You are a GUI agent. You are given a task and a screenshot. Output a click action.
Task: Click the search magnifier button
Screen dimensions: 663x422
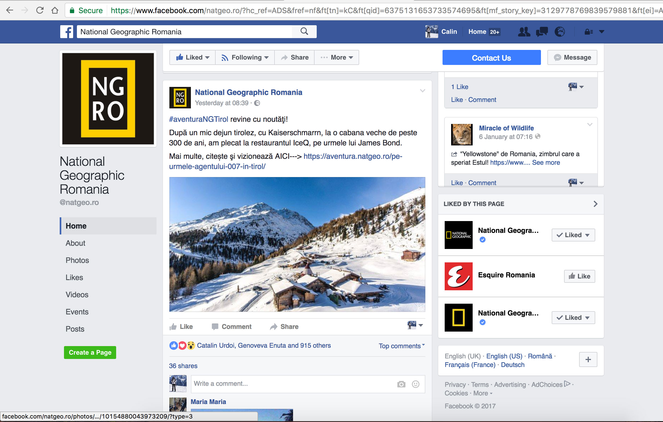[304, 31]
